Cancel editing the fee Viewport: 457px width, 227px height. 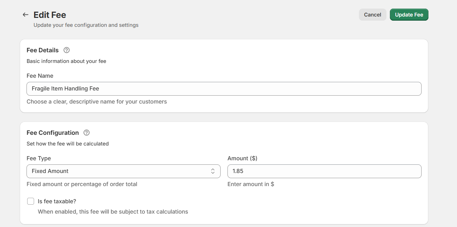[372, 14]
